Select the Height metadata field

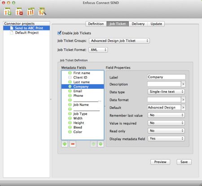[x=83, y=123]
